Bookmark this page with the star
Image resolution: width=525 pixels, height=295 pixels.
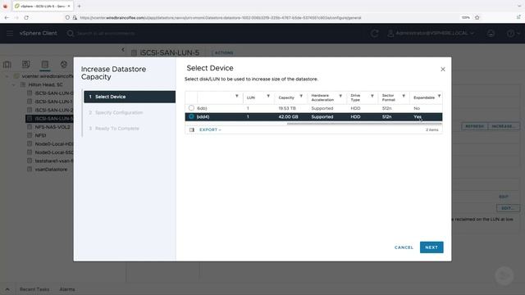click(x=477, y=17)
